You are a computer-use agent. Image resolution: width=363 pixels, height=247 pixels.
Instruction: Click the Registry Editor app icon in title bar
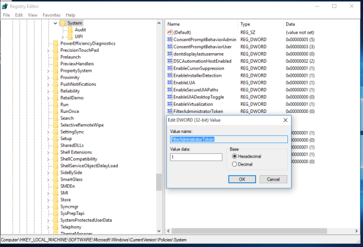pyautogui.click(x=5, y=6)
